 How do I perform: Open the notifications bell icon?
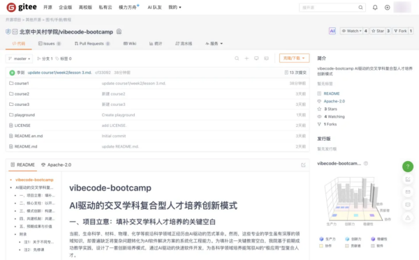click(375, 8)
